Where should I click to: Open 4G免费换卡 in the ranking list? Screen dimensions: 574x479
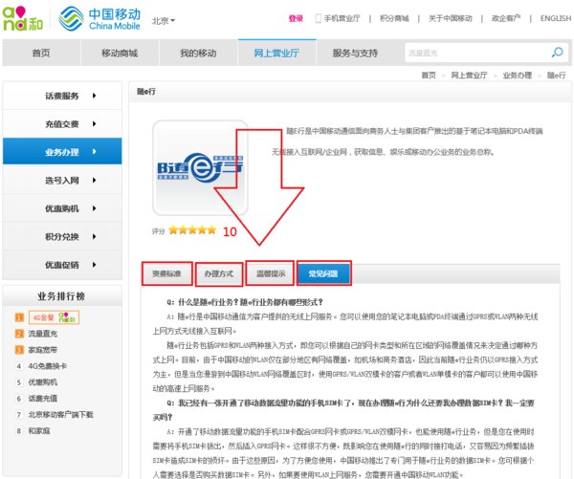[48, 366]
